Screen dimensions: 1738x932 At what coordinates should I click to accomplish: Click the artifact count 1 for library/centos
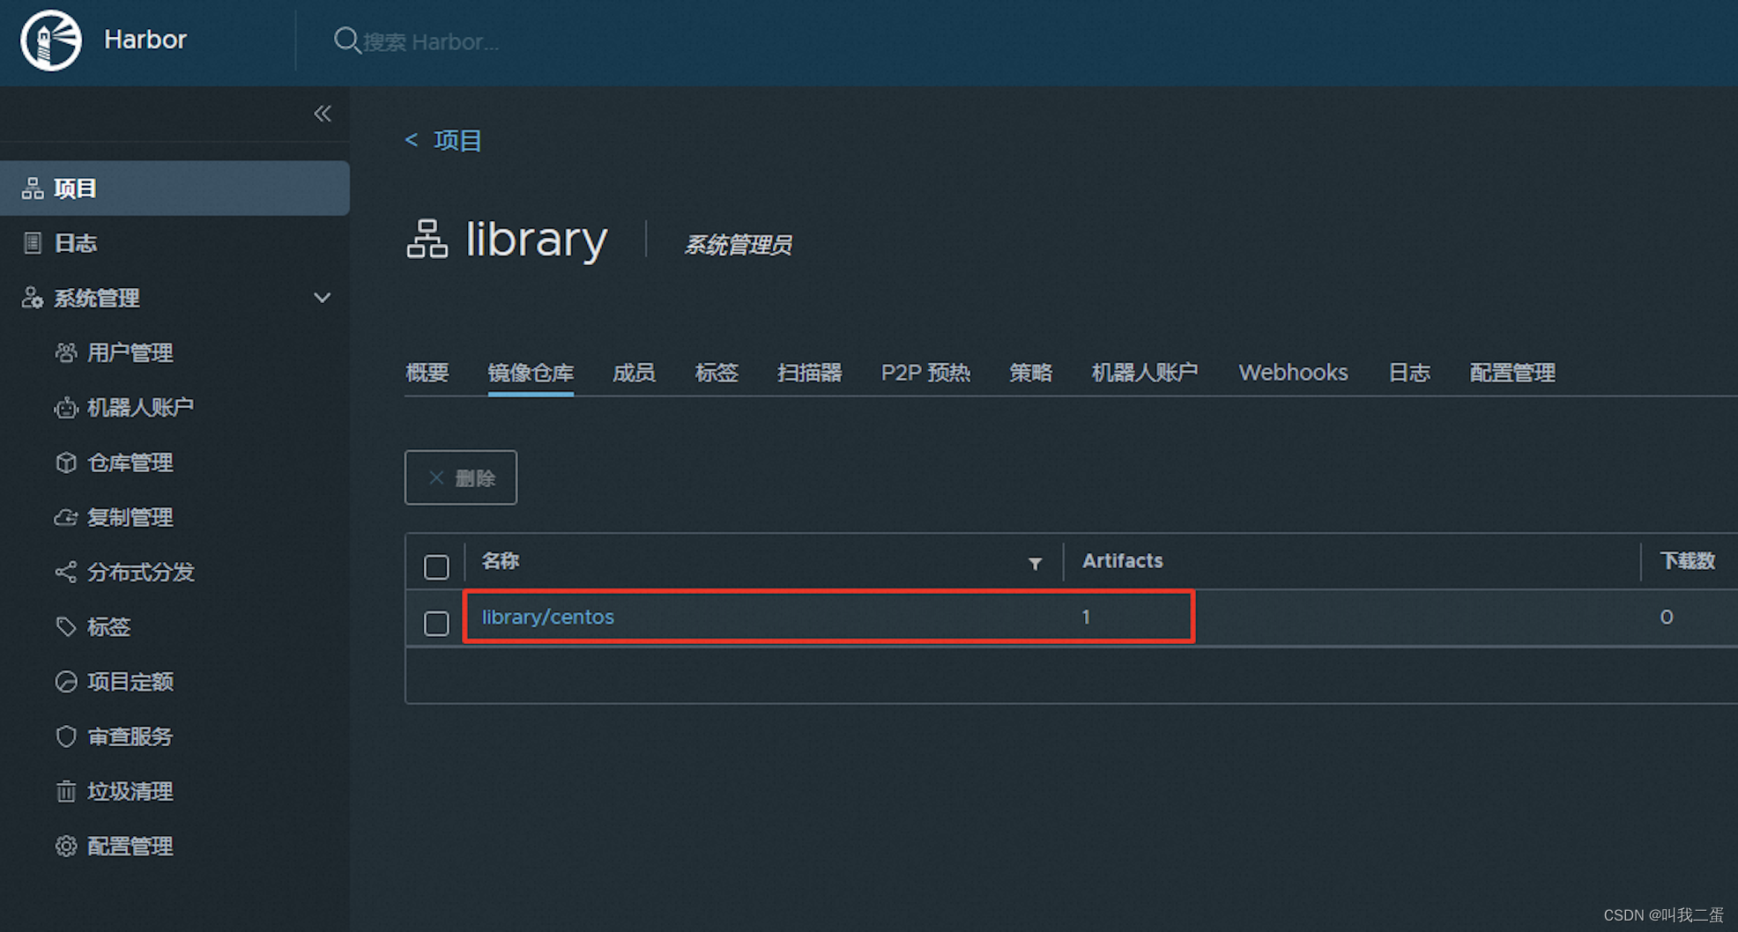pos(1086,617)
